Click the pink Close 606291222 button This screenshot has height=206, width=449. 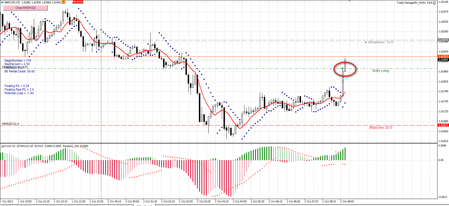point(25,8)
